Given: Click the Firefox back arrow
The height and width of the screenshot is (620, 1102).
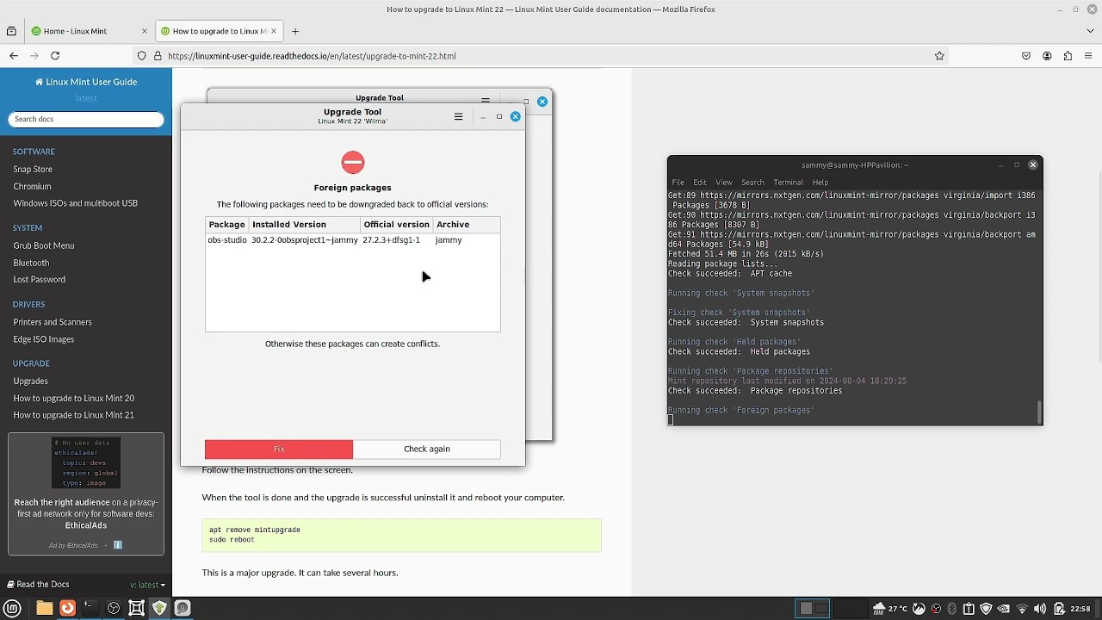Looking at the screenshot, I should pyautogui.click(x=14, y=56).
